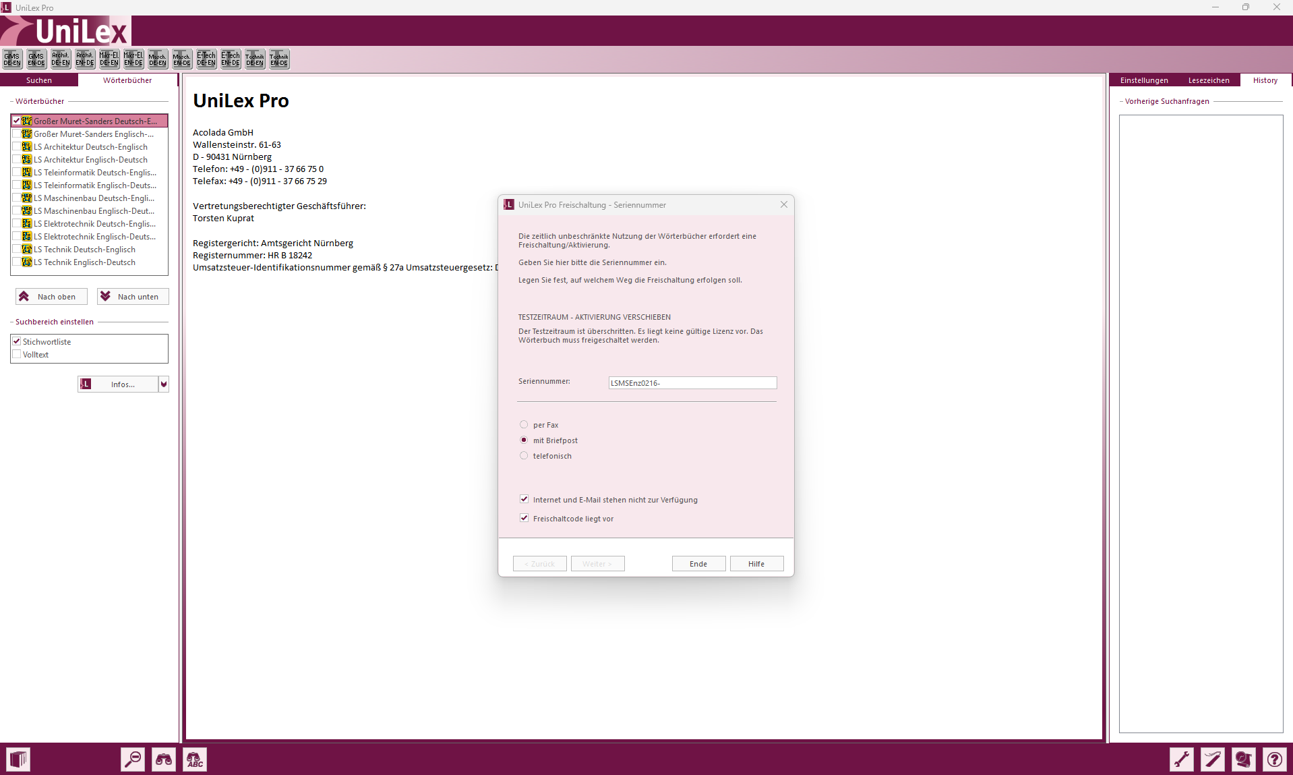Viewport: 1293px width, 775px height.
Task: Open the History tab
Action: pyautogui.click(x=1265, y=80)
